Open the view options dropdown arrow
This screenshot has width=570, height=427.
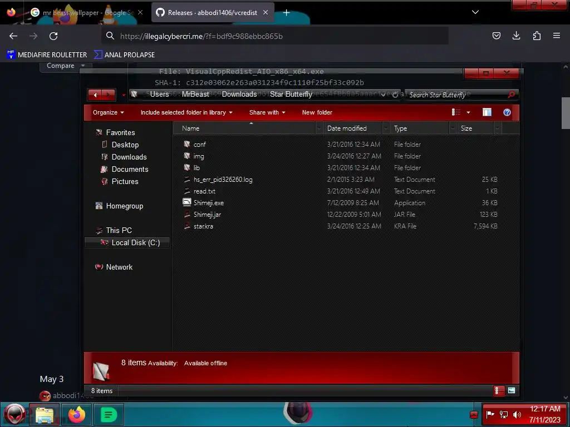(468, 112)
